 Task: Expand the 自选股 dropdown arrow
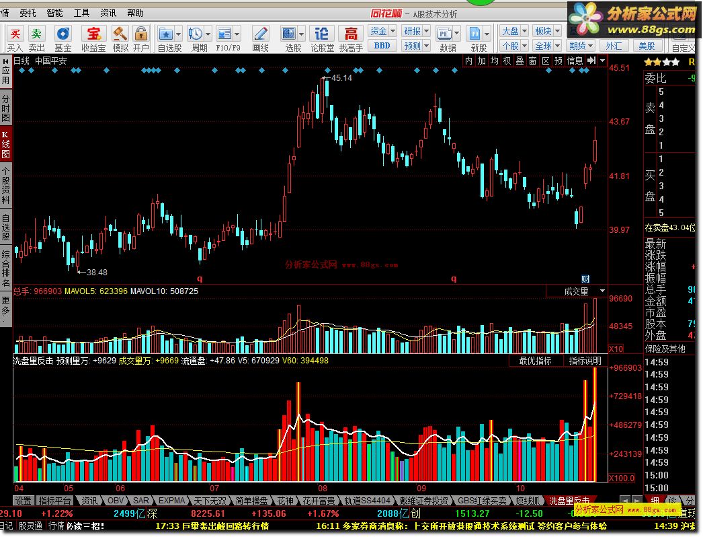[x=178, y=34]
